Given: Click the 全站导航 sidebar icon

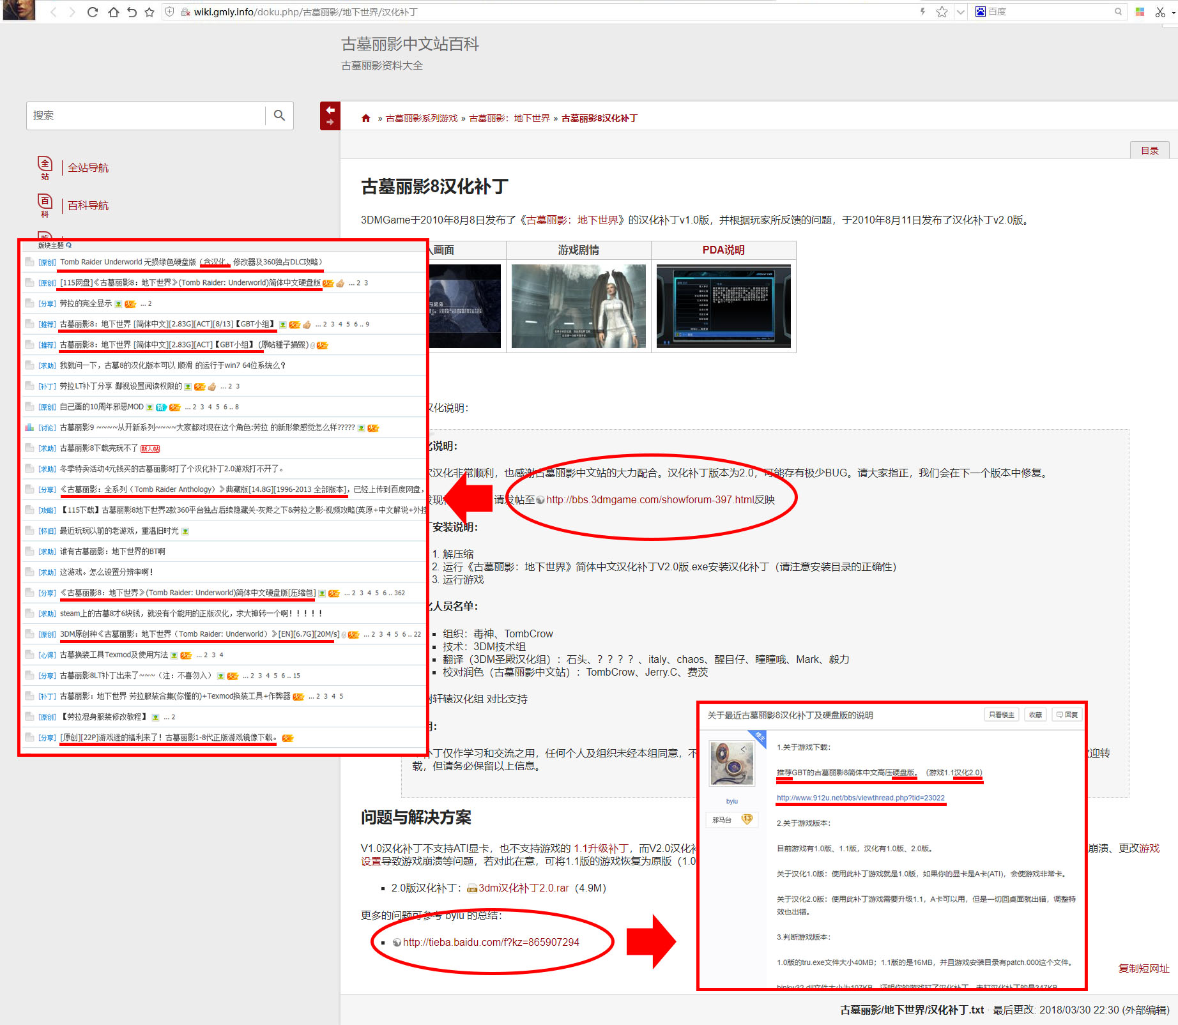Looking at the screenshot, I should [x=45, y=167].
